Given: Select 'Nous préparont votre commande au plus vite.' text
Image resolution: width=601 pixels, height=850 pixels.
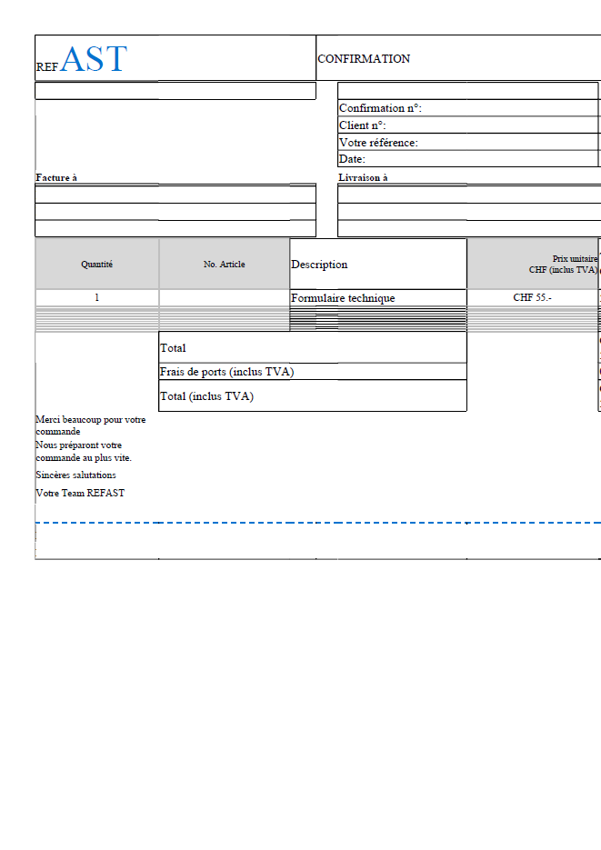Looking at the screenshot, I should tap(84, 451).
